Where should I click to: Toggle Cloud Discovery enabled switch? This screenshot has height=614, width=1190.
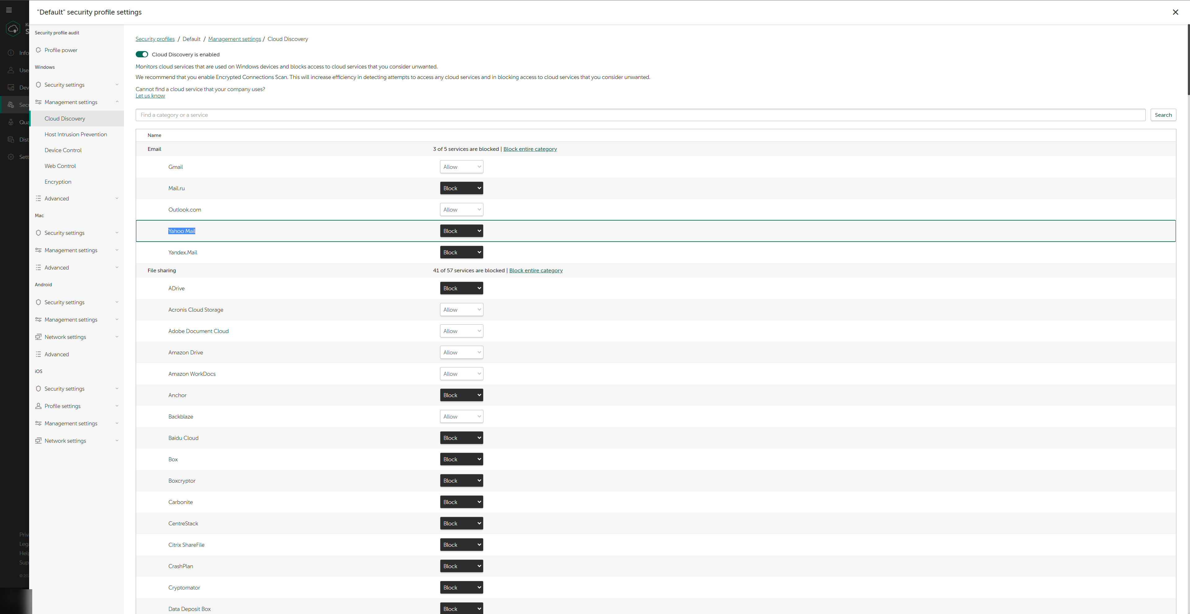(x=142, y=55)
